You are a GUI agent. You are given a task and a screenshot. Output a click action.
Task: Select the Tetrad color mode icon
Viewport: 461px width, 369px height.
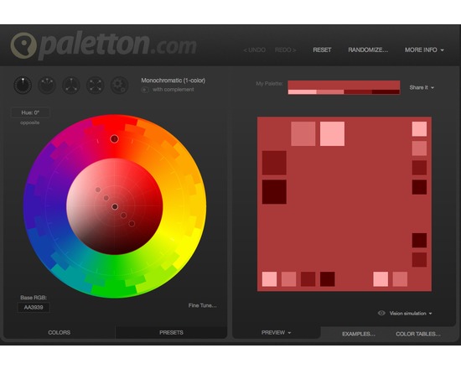(x=96, y=86)
